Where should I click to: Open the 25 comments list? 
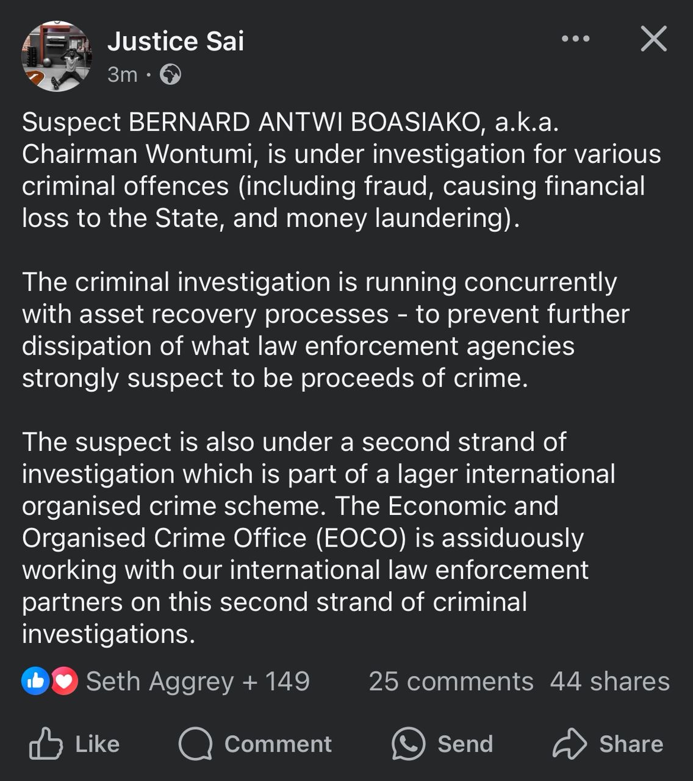pyautogui.click(x=451, y=681)
